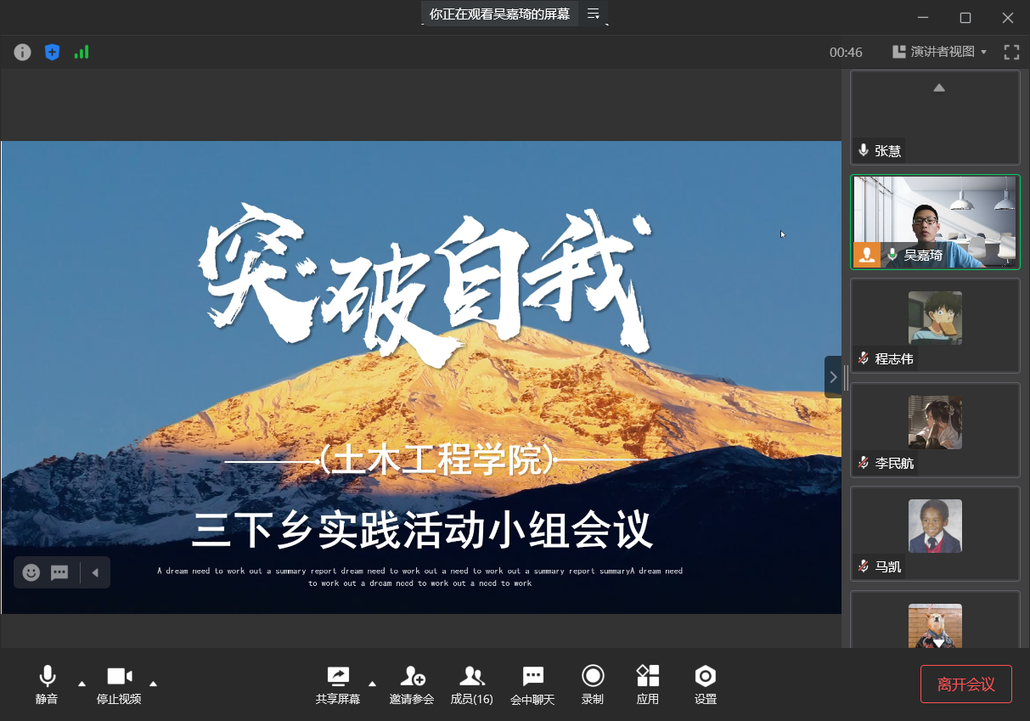Open the 会中聊天 chat panel
This screenshot has height=721, width=1030.
click(x=532, y=684)
